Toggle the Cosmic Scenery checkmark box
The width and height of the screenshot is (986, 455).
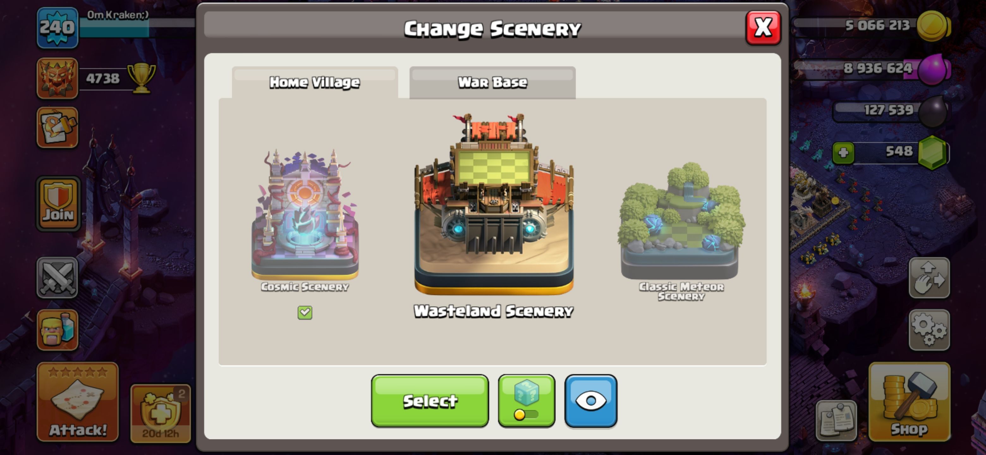coord(305,312)
